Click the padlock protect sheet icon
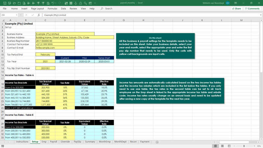This screenshot has height=148, width=263. click(x=81, y=3)
